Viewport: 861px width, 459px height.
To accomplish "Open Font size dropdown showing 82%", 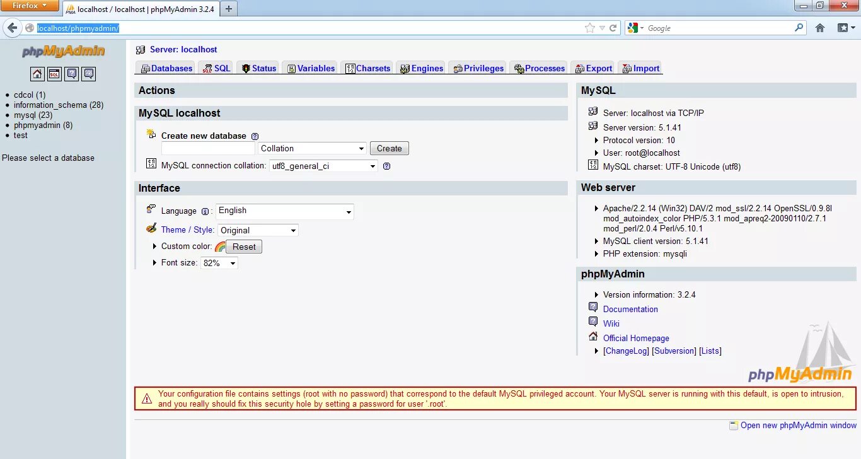I will [x=219, y=263].
